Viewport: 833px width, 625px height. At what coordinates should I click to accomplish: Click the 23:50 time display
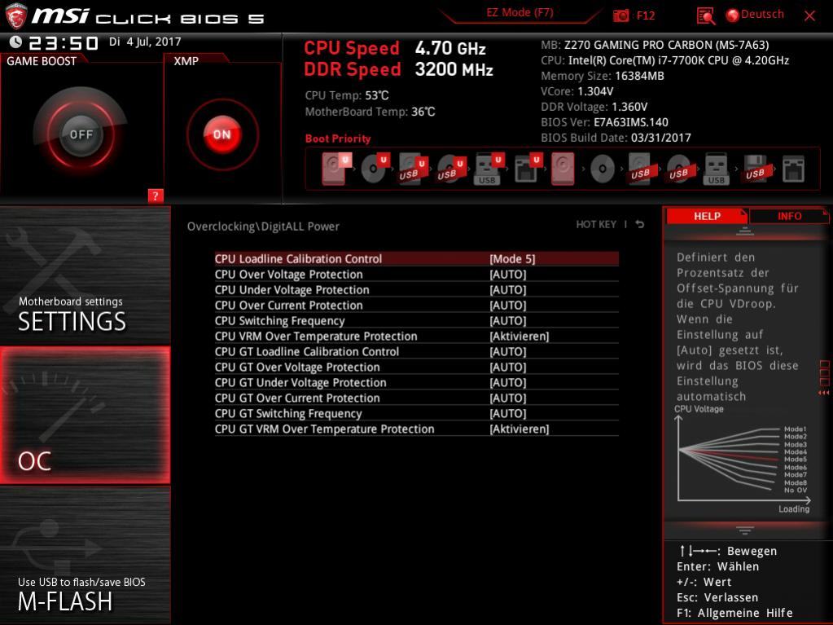[x=64, y=43]
